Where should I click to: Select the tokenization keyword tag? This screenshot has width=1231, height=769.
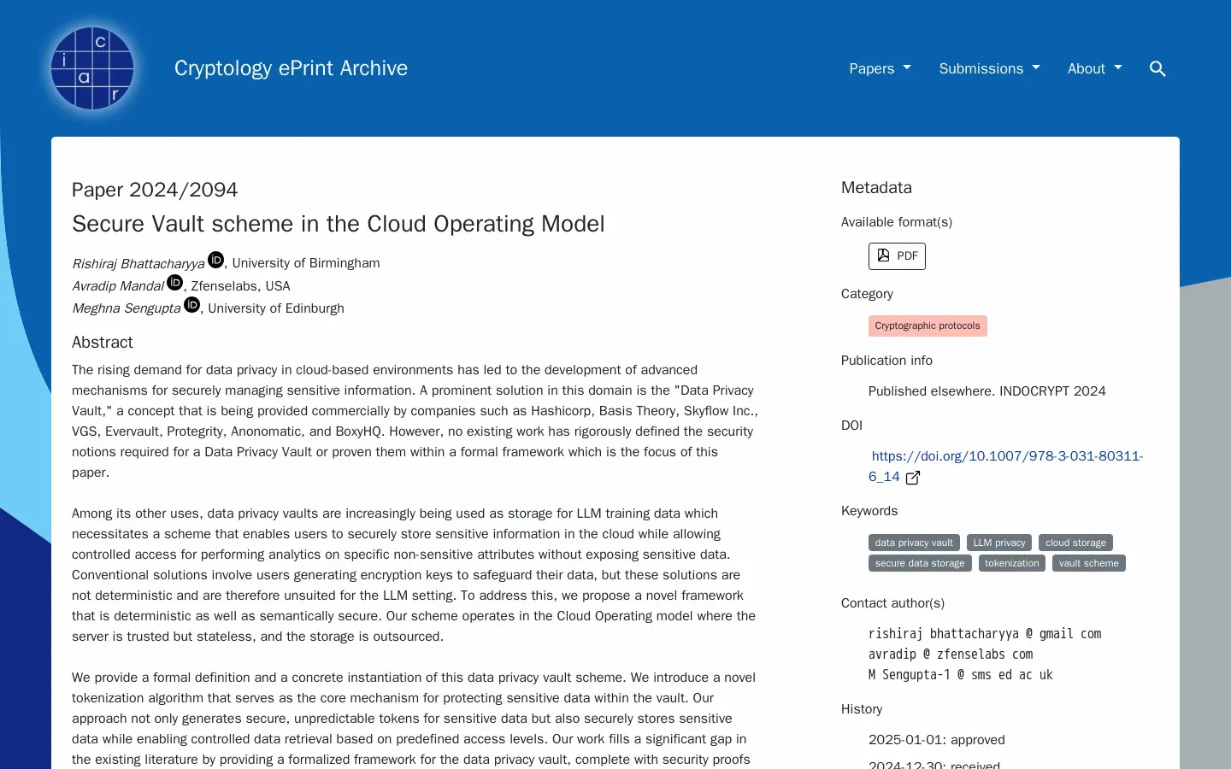tap(1011, 563)
